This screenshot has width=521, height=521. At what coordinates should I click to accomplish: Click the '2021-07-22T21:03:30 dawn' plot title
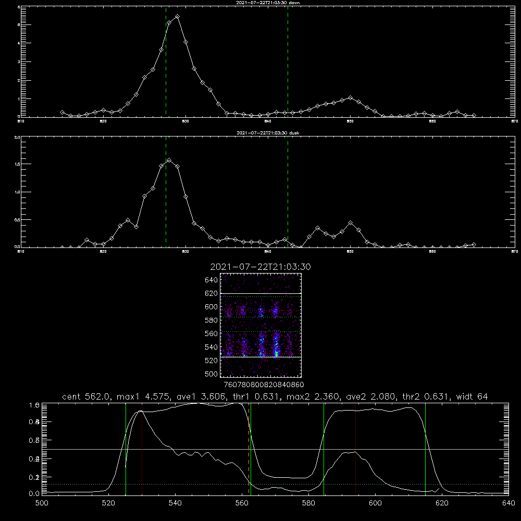pos(268,2)
